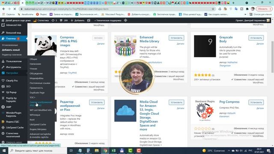Open Пользователи in the admin sidebar
274x154 pixels.
[x=14, y=61]
